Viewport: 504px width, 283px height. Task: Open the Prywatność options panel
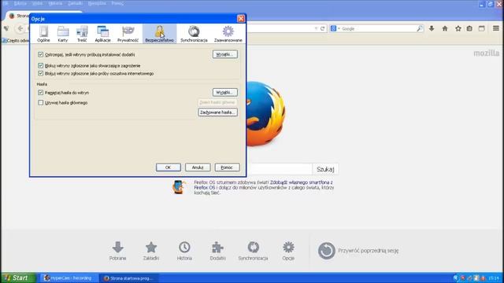[128, 34]
